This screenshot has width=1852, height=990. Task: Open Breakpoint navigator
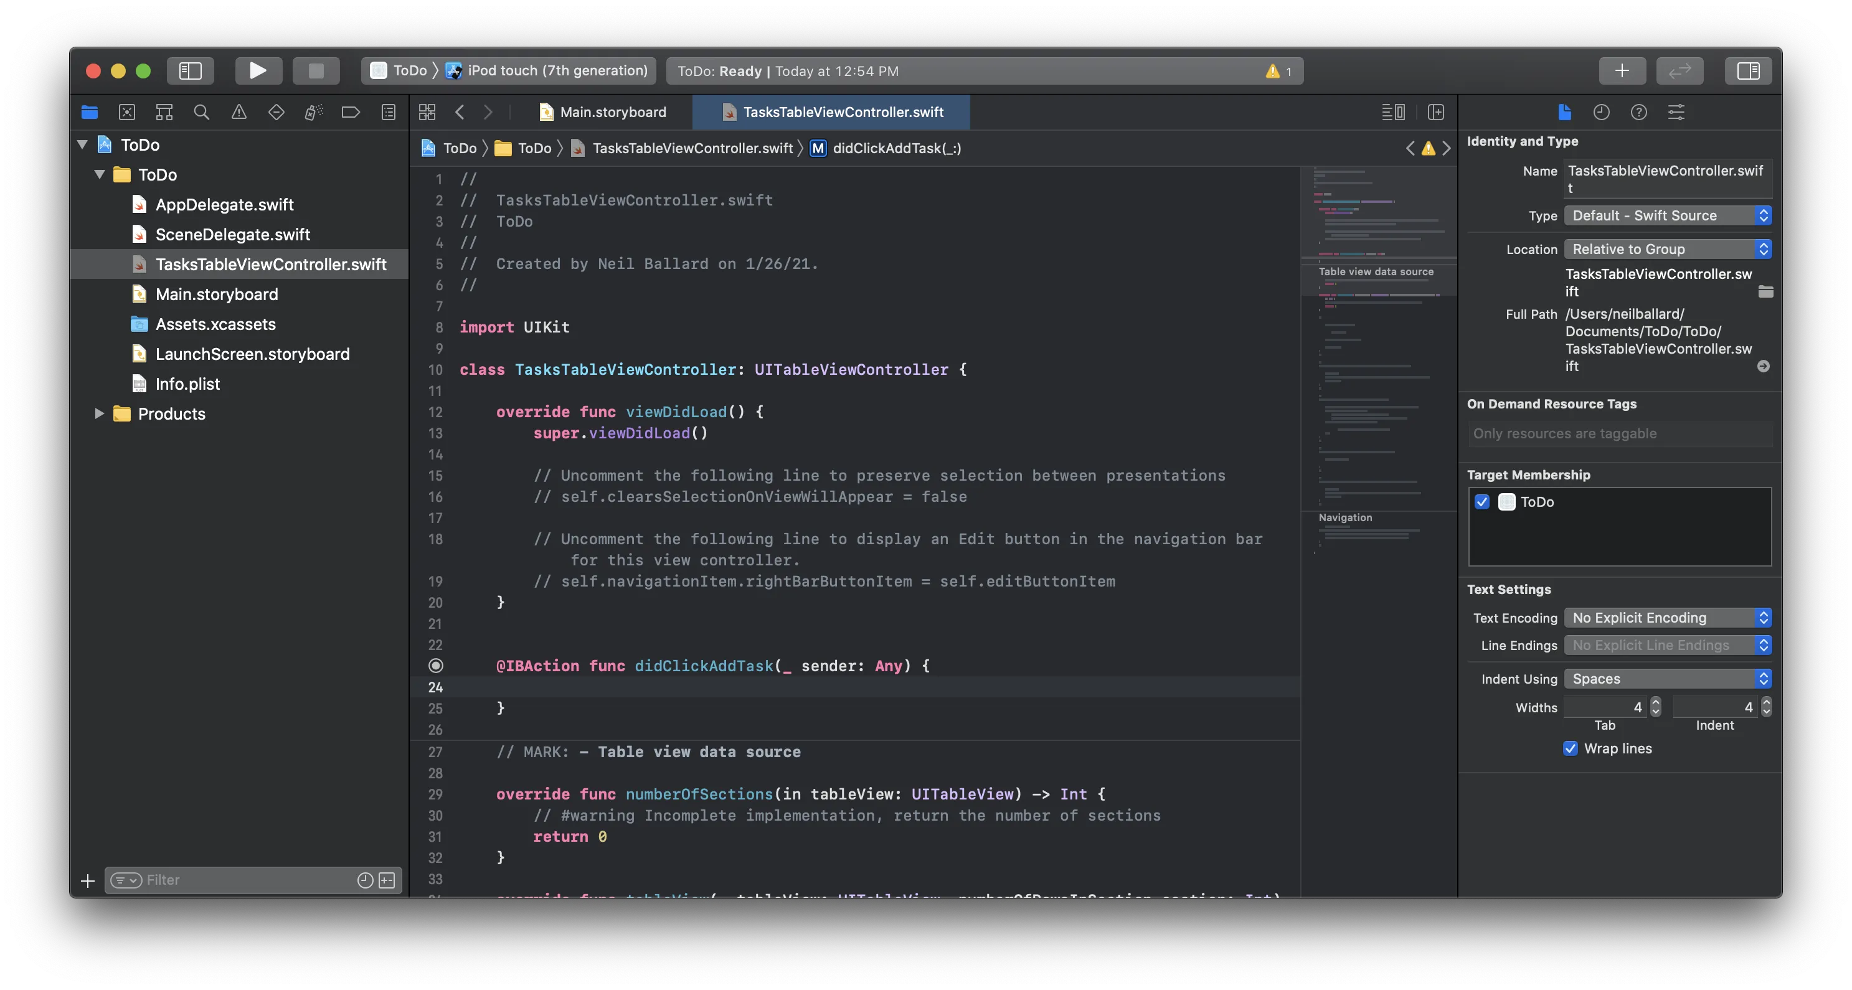click(351, 112)
